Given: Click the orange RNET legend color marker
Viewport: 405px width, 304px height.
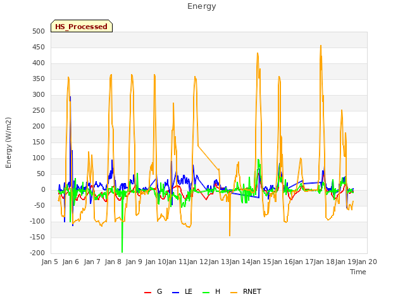Looking at the screenshot, I should coord(234,293).
